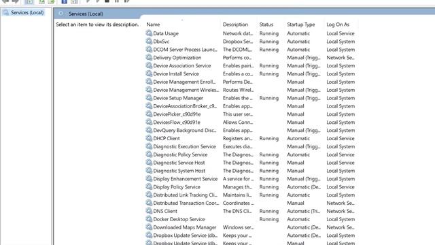The height and width of the screenshot is (245, 435).
Task: Click the Device Management Wireless service icon
Action: [x=149, y=89]
